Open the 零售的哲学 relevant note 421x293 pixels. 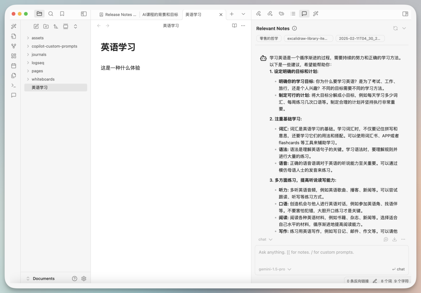269,39
